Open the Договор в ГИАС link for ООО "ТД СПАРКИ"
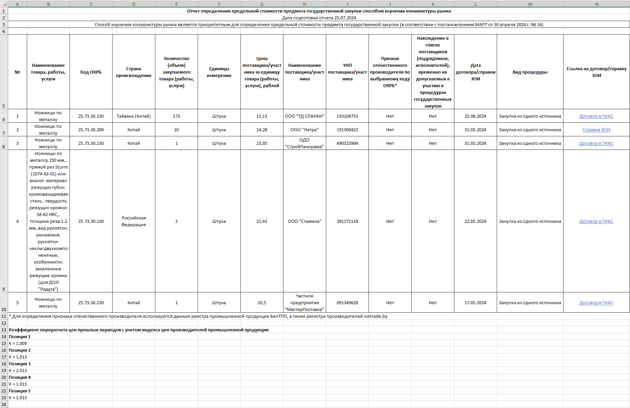 (x=596, y=116)
